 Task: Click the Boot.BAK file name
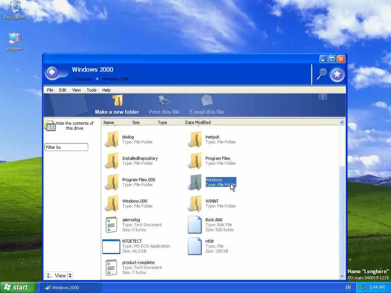click(214, 220)
